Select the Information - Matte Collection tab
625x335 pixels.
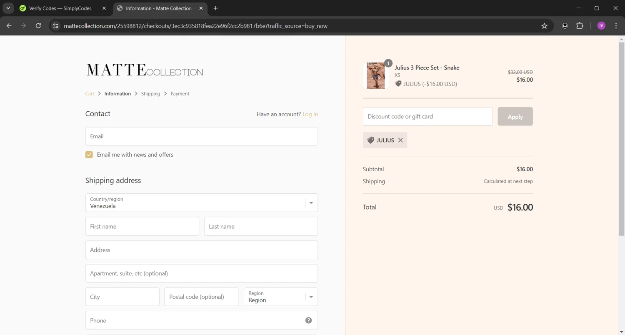coord(160,8)
